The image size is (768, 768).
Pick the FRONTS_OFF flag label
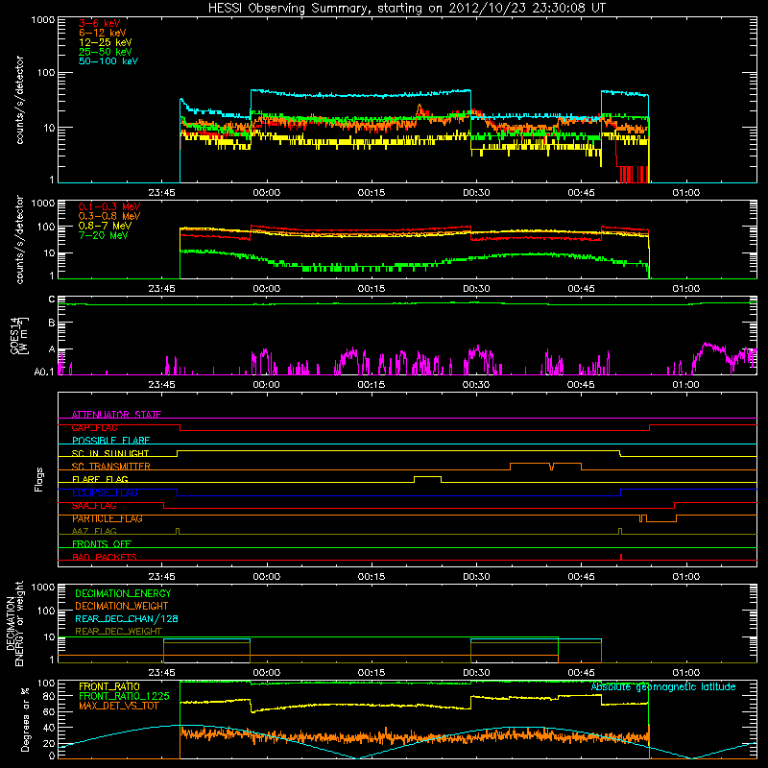click(x=102, y=543)
